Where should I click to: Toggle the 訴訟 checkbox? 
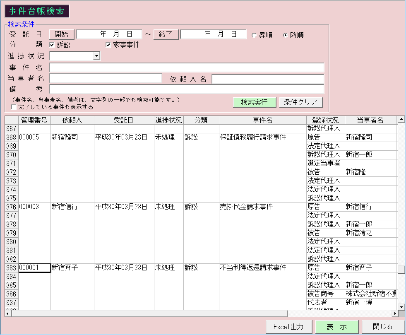(52, 45)
